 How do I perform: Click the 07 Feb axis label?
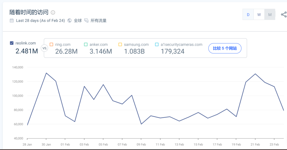click(122, 145)
